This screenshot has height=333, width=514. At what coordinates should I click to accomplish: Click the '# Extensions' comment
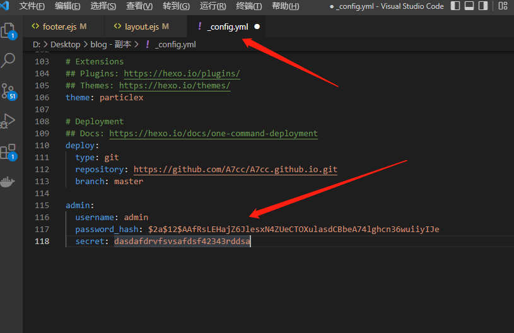[95, 62]
